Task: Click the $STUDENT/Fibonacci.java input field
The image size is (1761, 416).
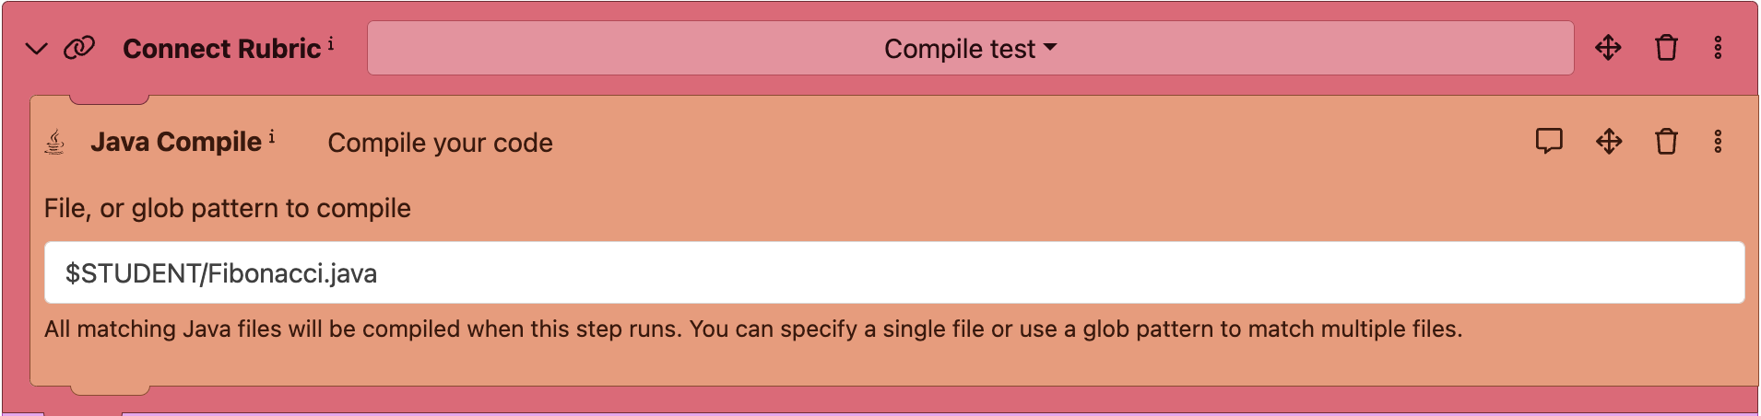Action: pos(894,272)
